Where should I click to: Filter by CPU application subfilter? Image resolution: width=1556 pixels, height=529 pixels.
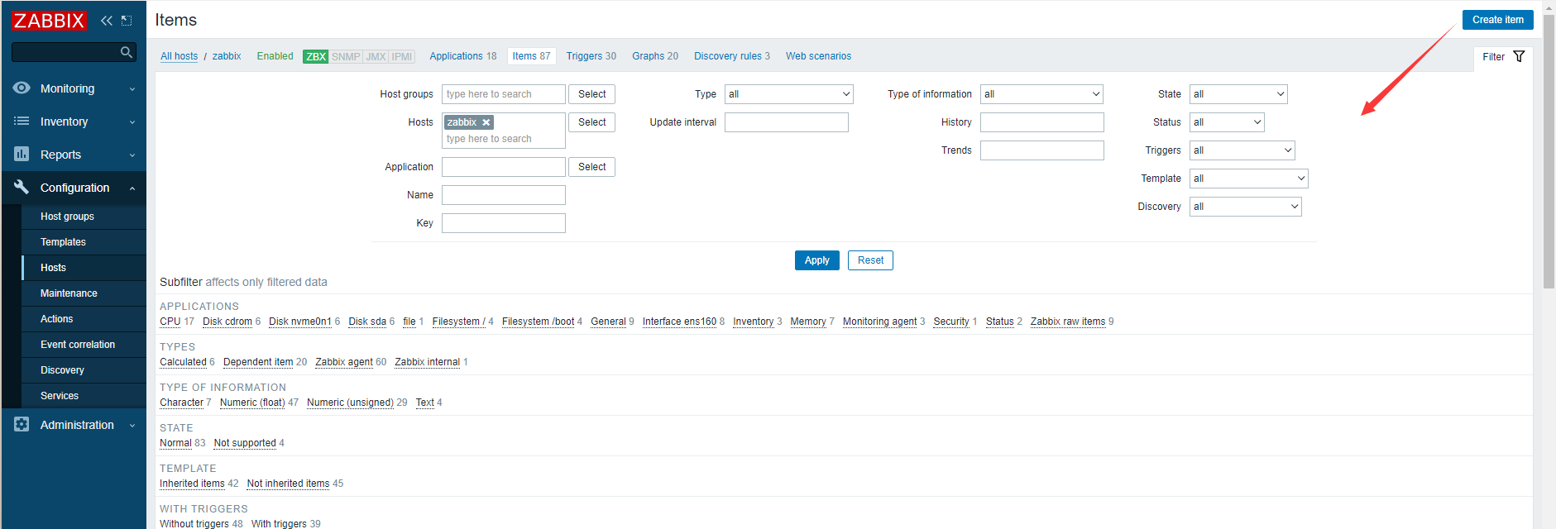pos(170,322)
